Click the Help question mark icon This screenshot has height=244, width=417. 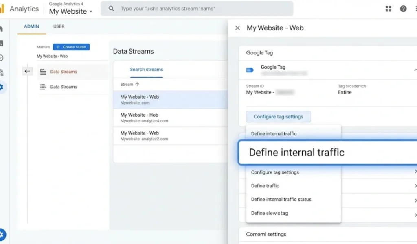403,9
